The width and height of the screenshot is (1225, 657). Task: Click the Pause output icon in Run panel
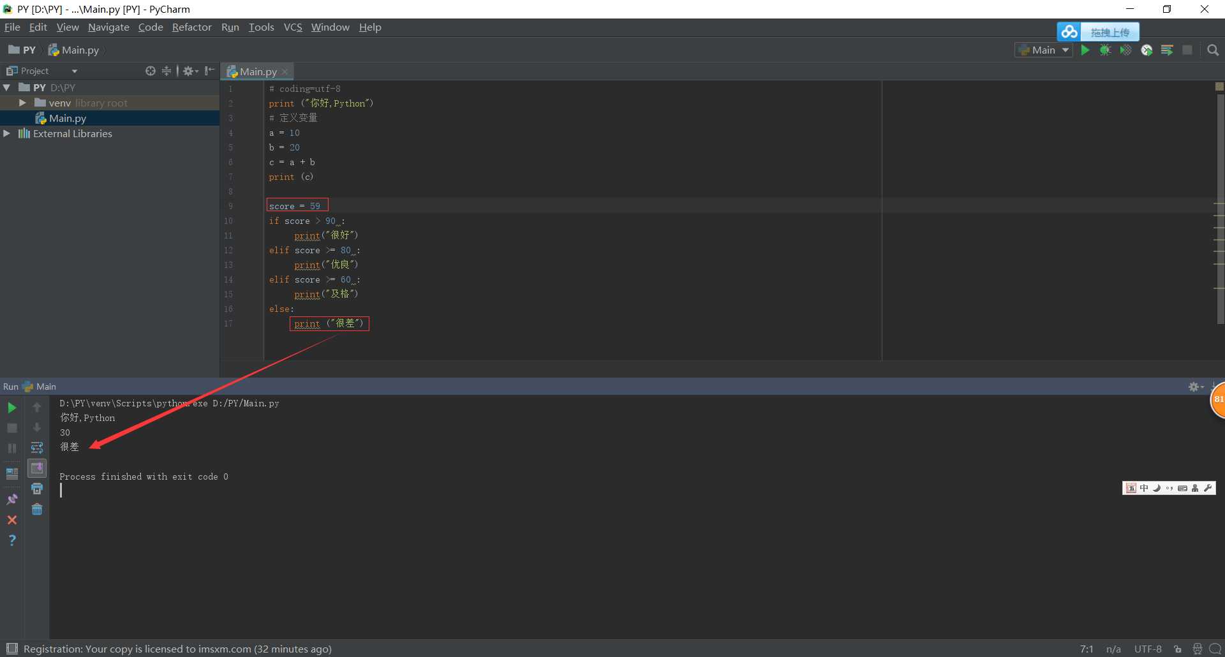coord(11,448)
